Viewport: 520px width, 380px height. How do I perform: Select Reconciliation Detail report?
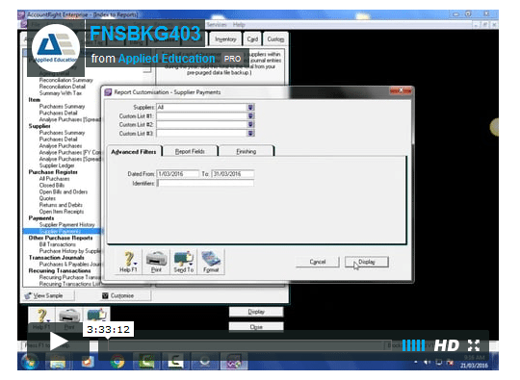pos(63,87)
